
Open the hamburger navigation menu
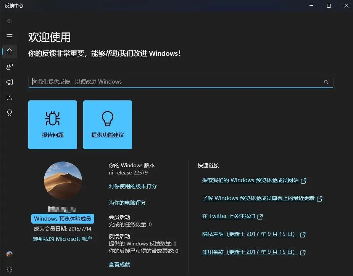point(10,36)
